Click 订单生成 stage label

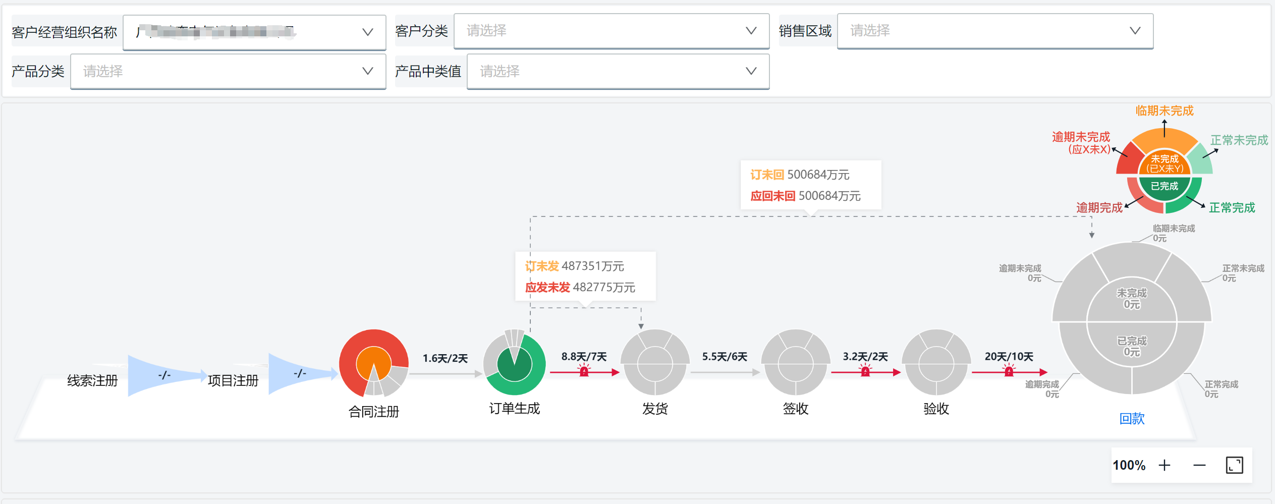coord(514,408)
